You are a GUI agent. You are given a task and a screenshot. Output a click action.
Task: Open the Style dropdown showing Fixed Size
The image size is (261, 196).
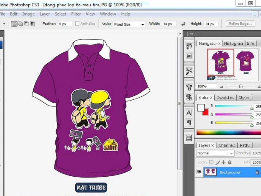click(x=129, y=24)
